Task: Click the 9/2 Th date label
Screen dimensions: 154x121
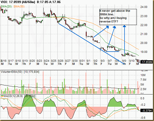Action: coord(95,62)
